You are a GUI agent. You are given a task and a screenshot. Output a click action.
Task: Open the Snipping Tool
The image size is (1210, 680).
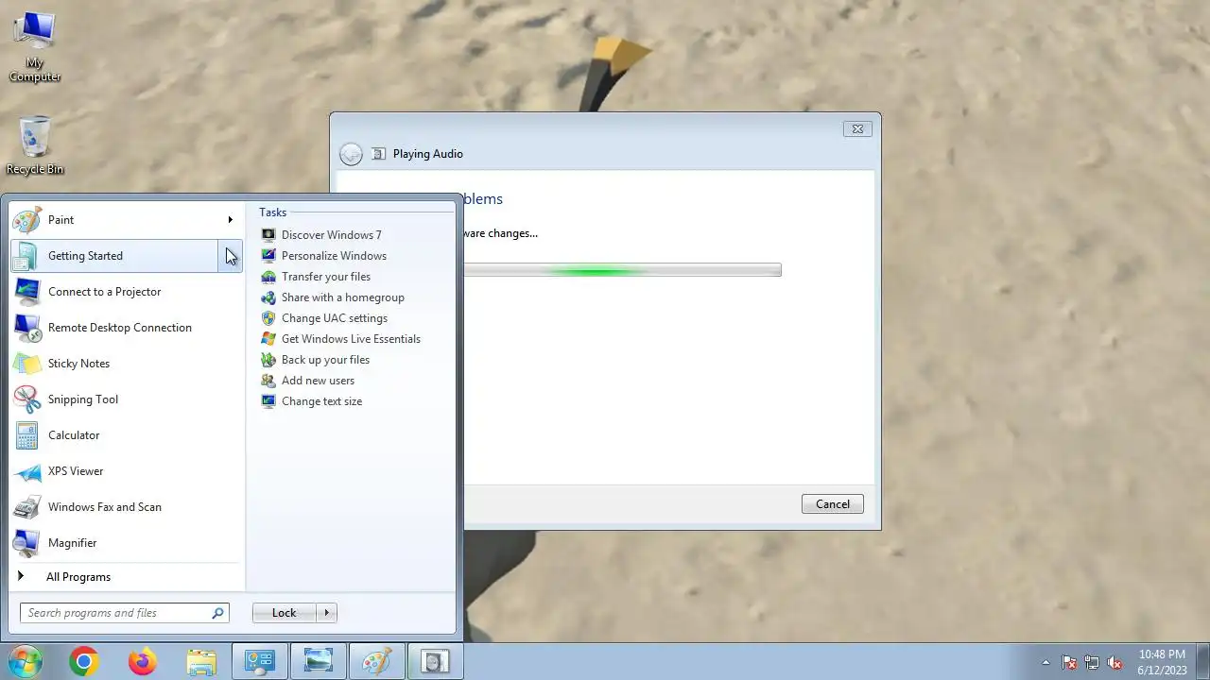click(x=127, y=399)
